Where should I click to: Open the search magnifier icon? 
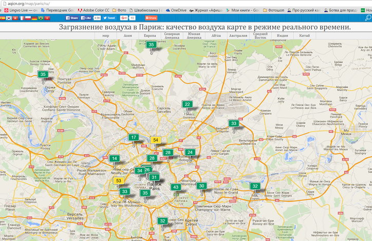pyautogui.click(x=368, y=18)
